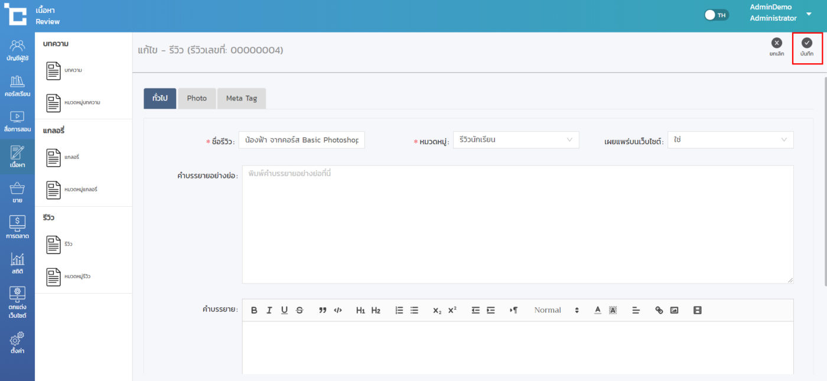This screenshot has height=381, width=827.
Task: Open the AdminDemo account menu arrow
Action: pyautogui.click(x=809, y=14)
